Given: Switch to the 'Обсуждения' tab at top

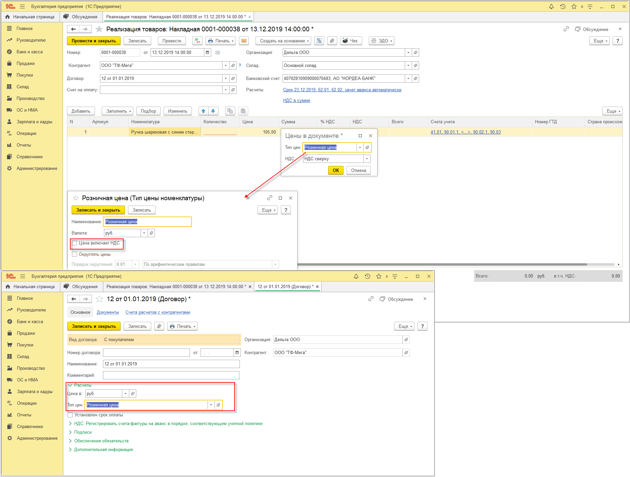Looking at the screenshot, I should [x=81, y=17].
